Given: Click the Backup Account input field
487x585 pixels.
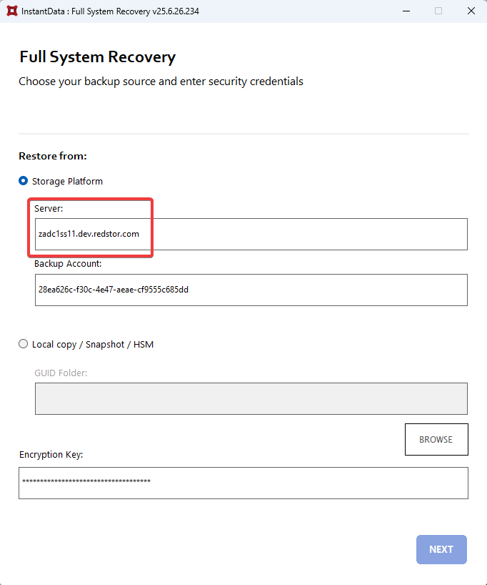Looking at the screenshot, I should [251, 290].
